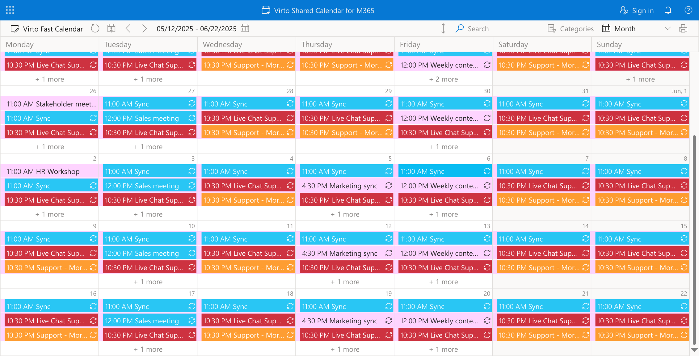The height and width of the screenshot is (356, 699).
Task: Open the help question mark icon
Action: pyautogui.click(x=688, y=10)
